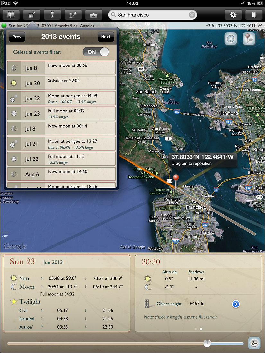Click the San Francisco search field
This screenshot has height=353, width=265.
(152, 15)
